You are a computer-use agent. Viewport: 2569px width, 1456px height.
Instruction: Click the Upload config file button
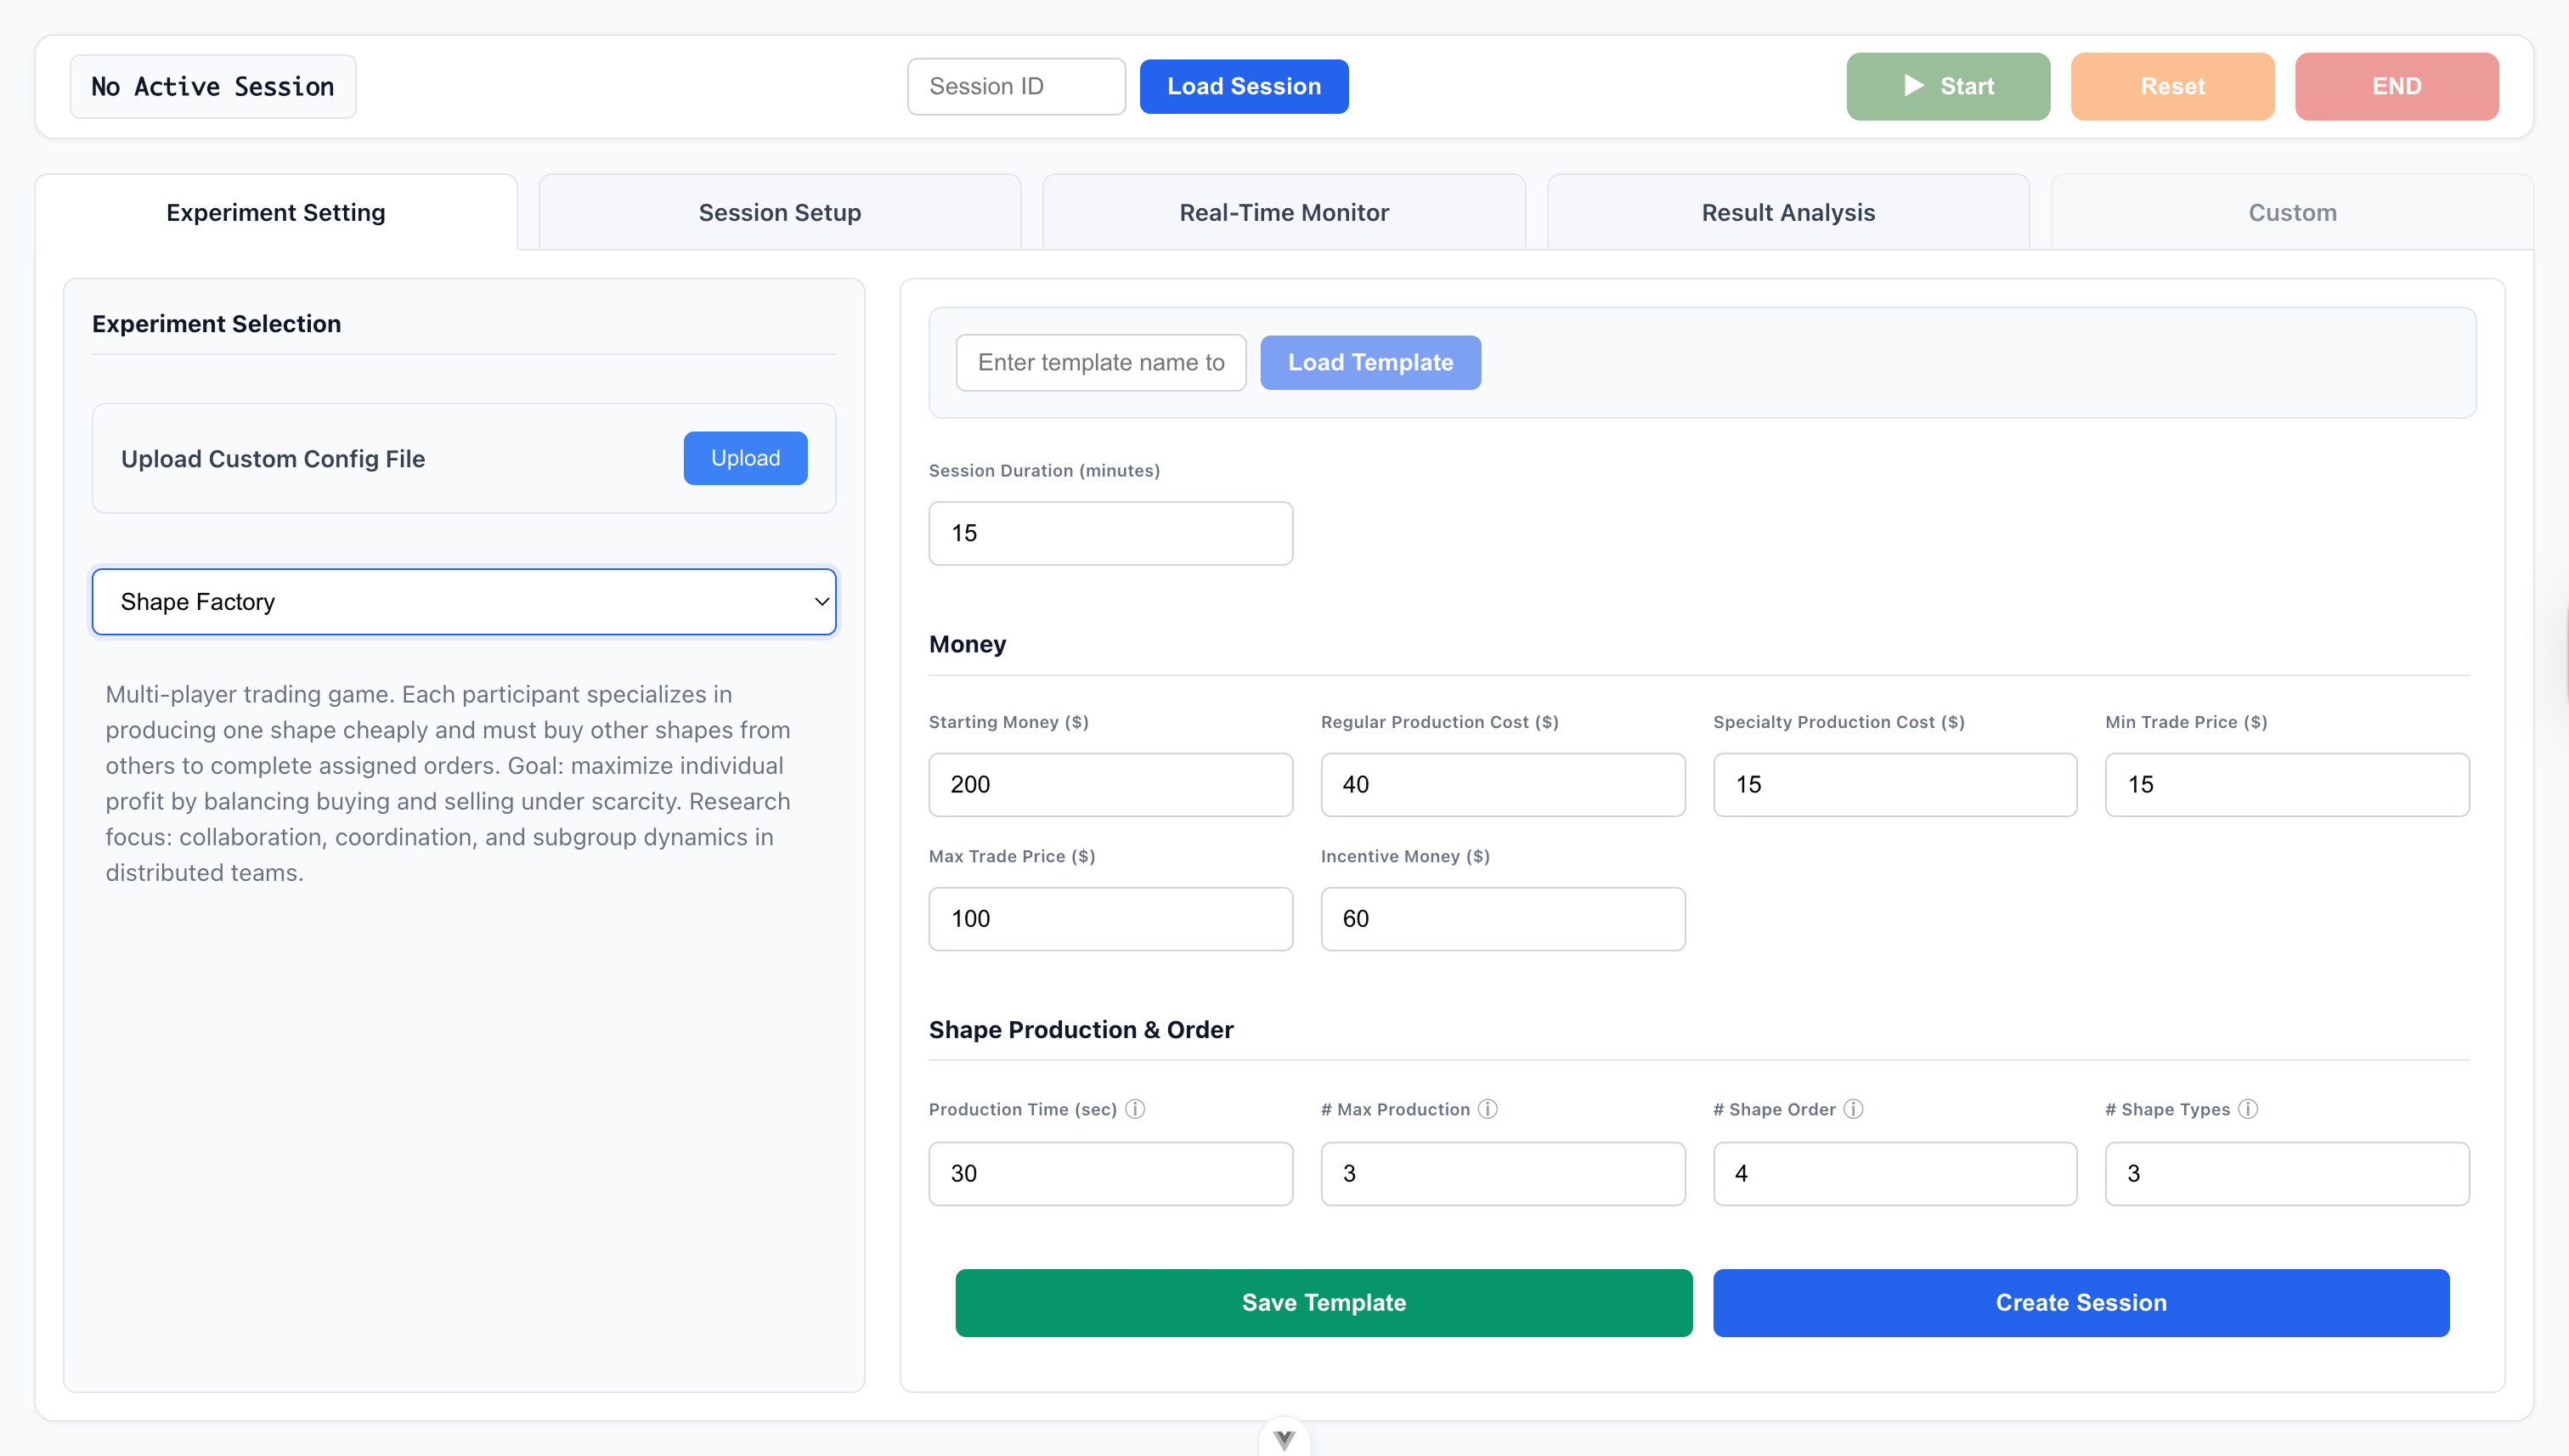click(745, 458)
